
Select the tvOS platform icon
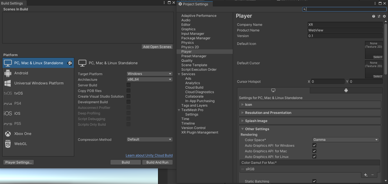pos(8,93)
